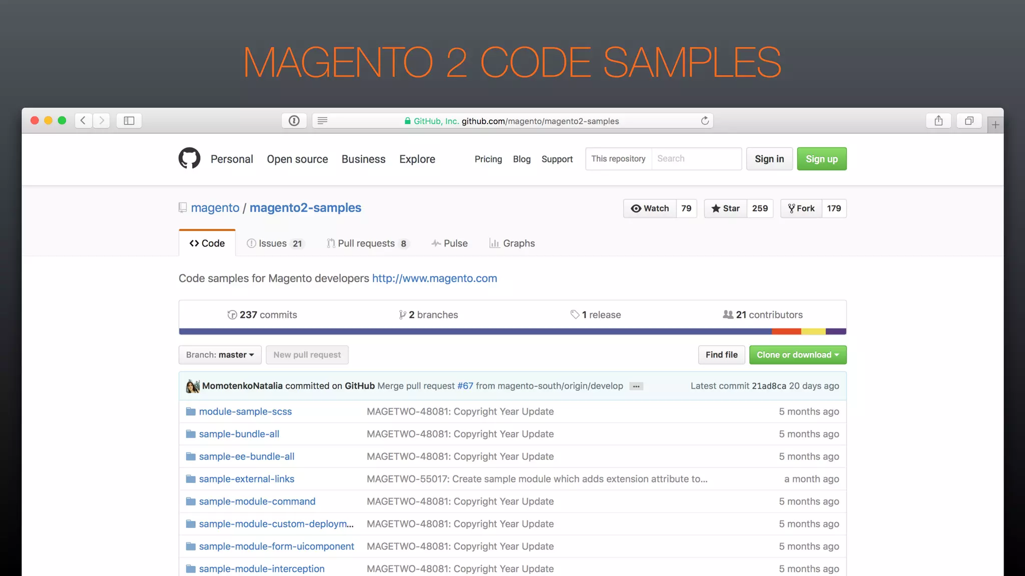The image size is (1025, 576).
Task: Click the Sign in button
Action: [x=769, y=159]
